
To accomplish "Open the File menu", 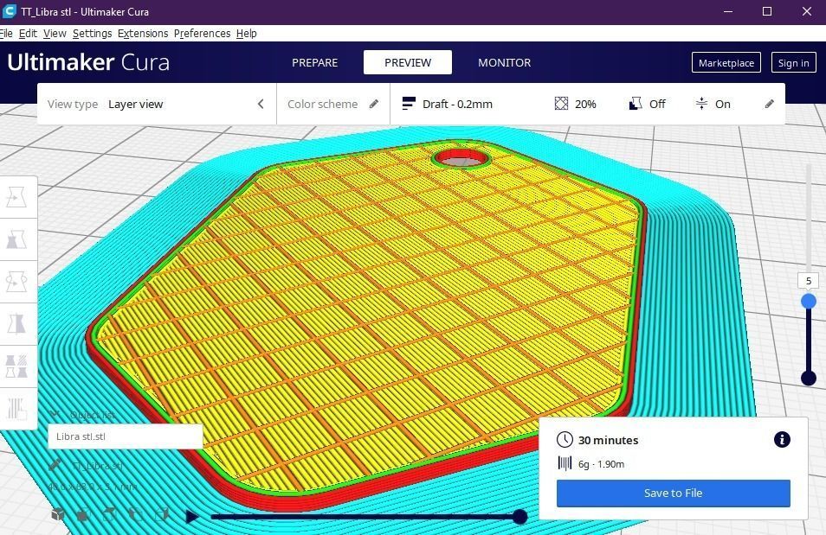I will [6, 33].
